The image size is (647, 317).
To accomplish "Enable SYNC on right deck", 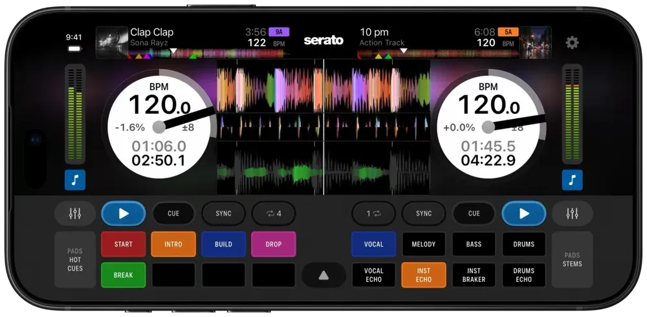I will (x=424, y=213).
